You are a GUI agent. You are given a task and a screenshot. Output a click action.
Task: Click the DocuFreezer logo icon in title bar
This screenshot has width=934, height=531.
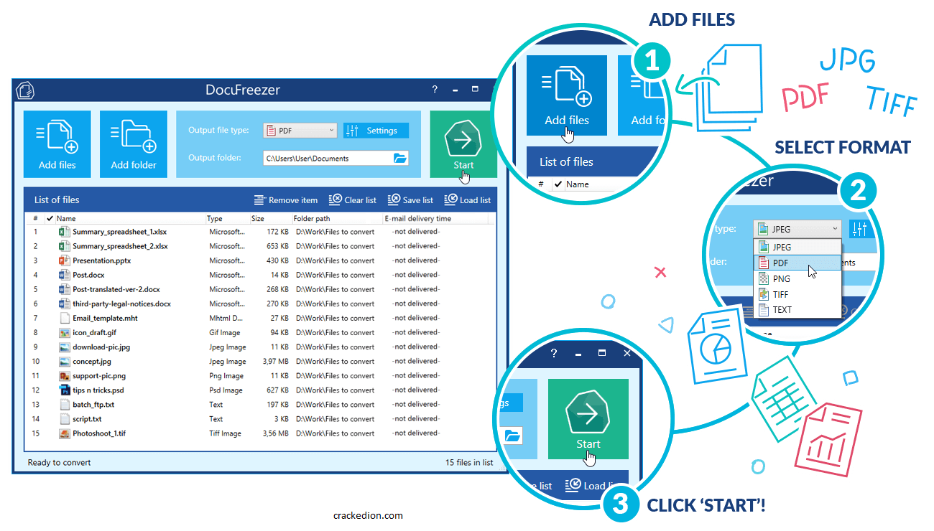tap(25, 90)
